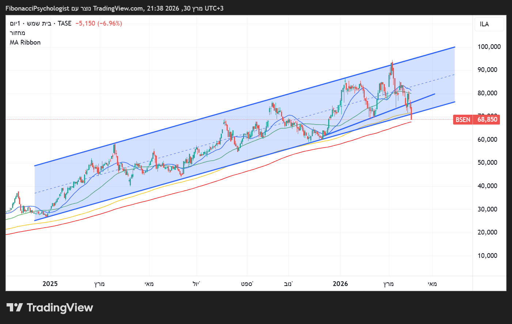Click the 20,000 price axis label
Screen dimensions: 512x324
pos(487,232)
